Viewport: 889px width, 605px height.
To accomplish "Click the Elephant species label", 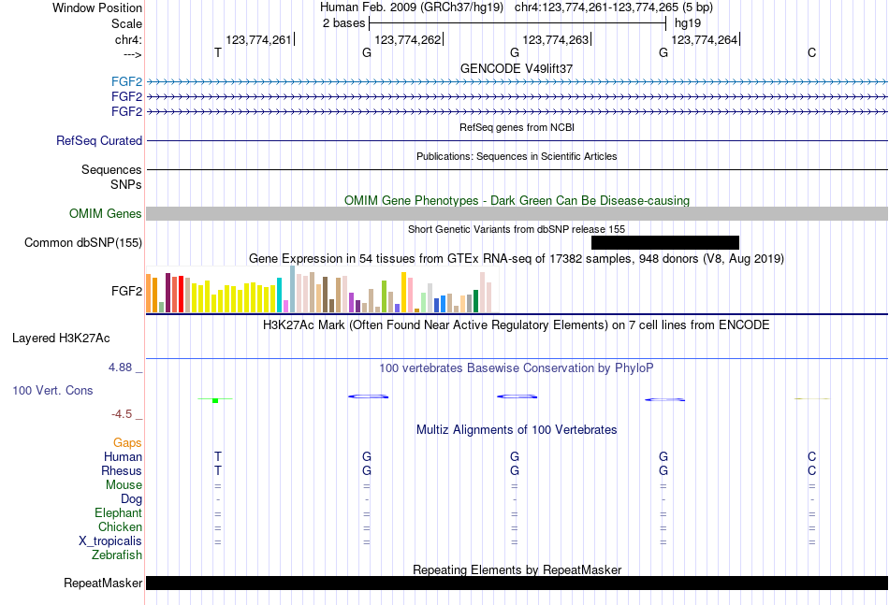I will (118, 512).
